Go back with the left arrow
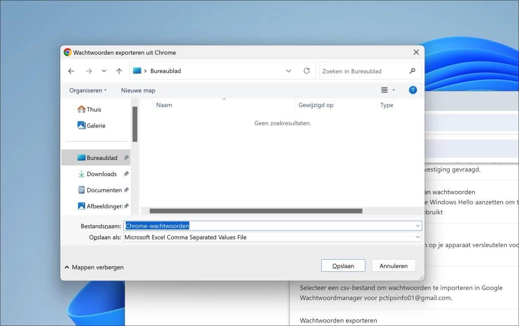 pyautogui.click(x=71, y=71)
